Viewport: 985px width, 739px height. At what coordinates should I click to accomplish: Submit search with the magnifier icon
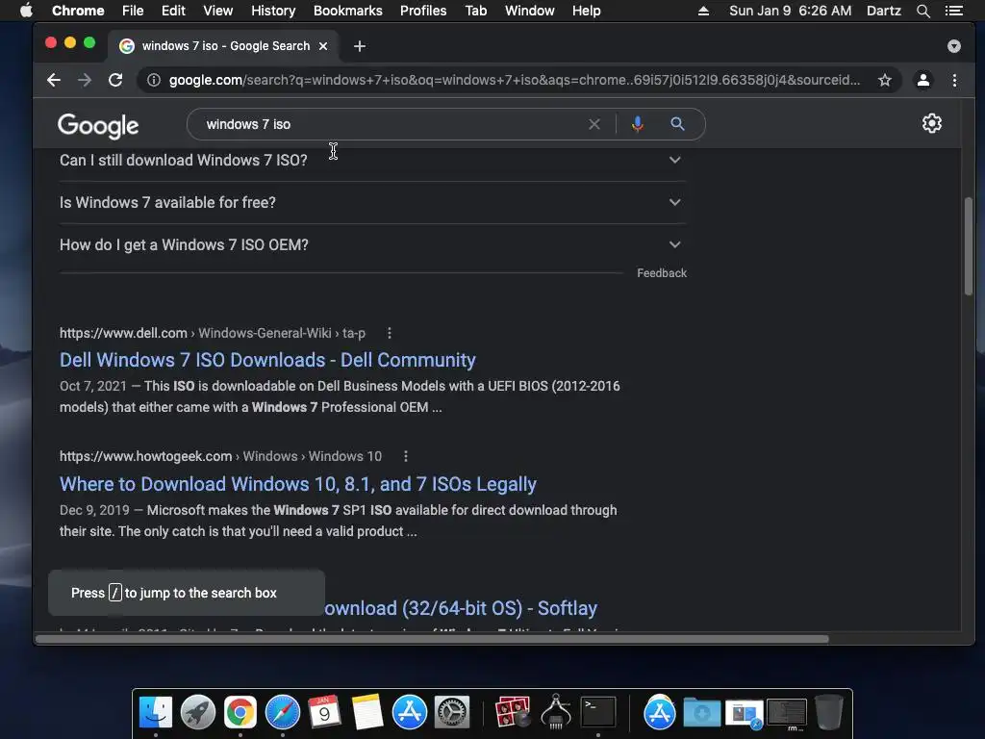677,124
